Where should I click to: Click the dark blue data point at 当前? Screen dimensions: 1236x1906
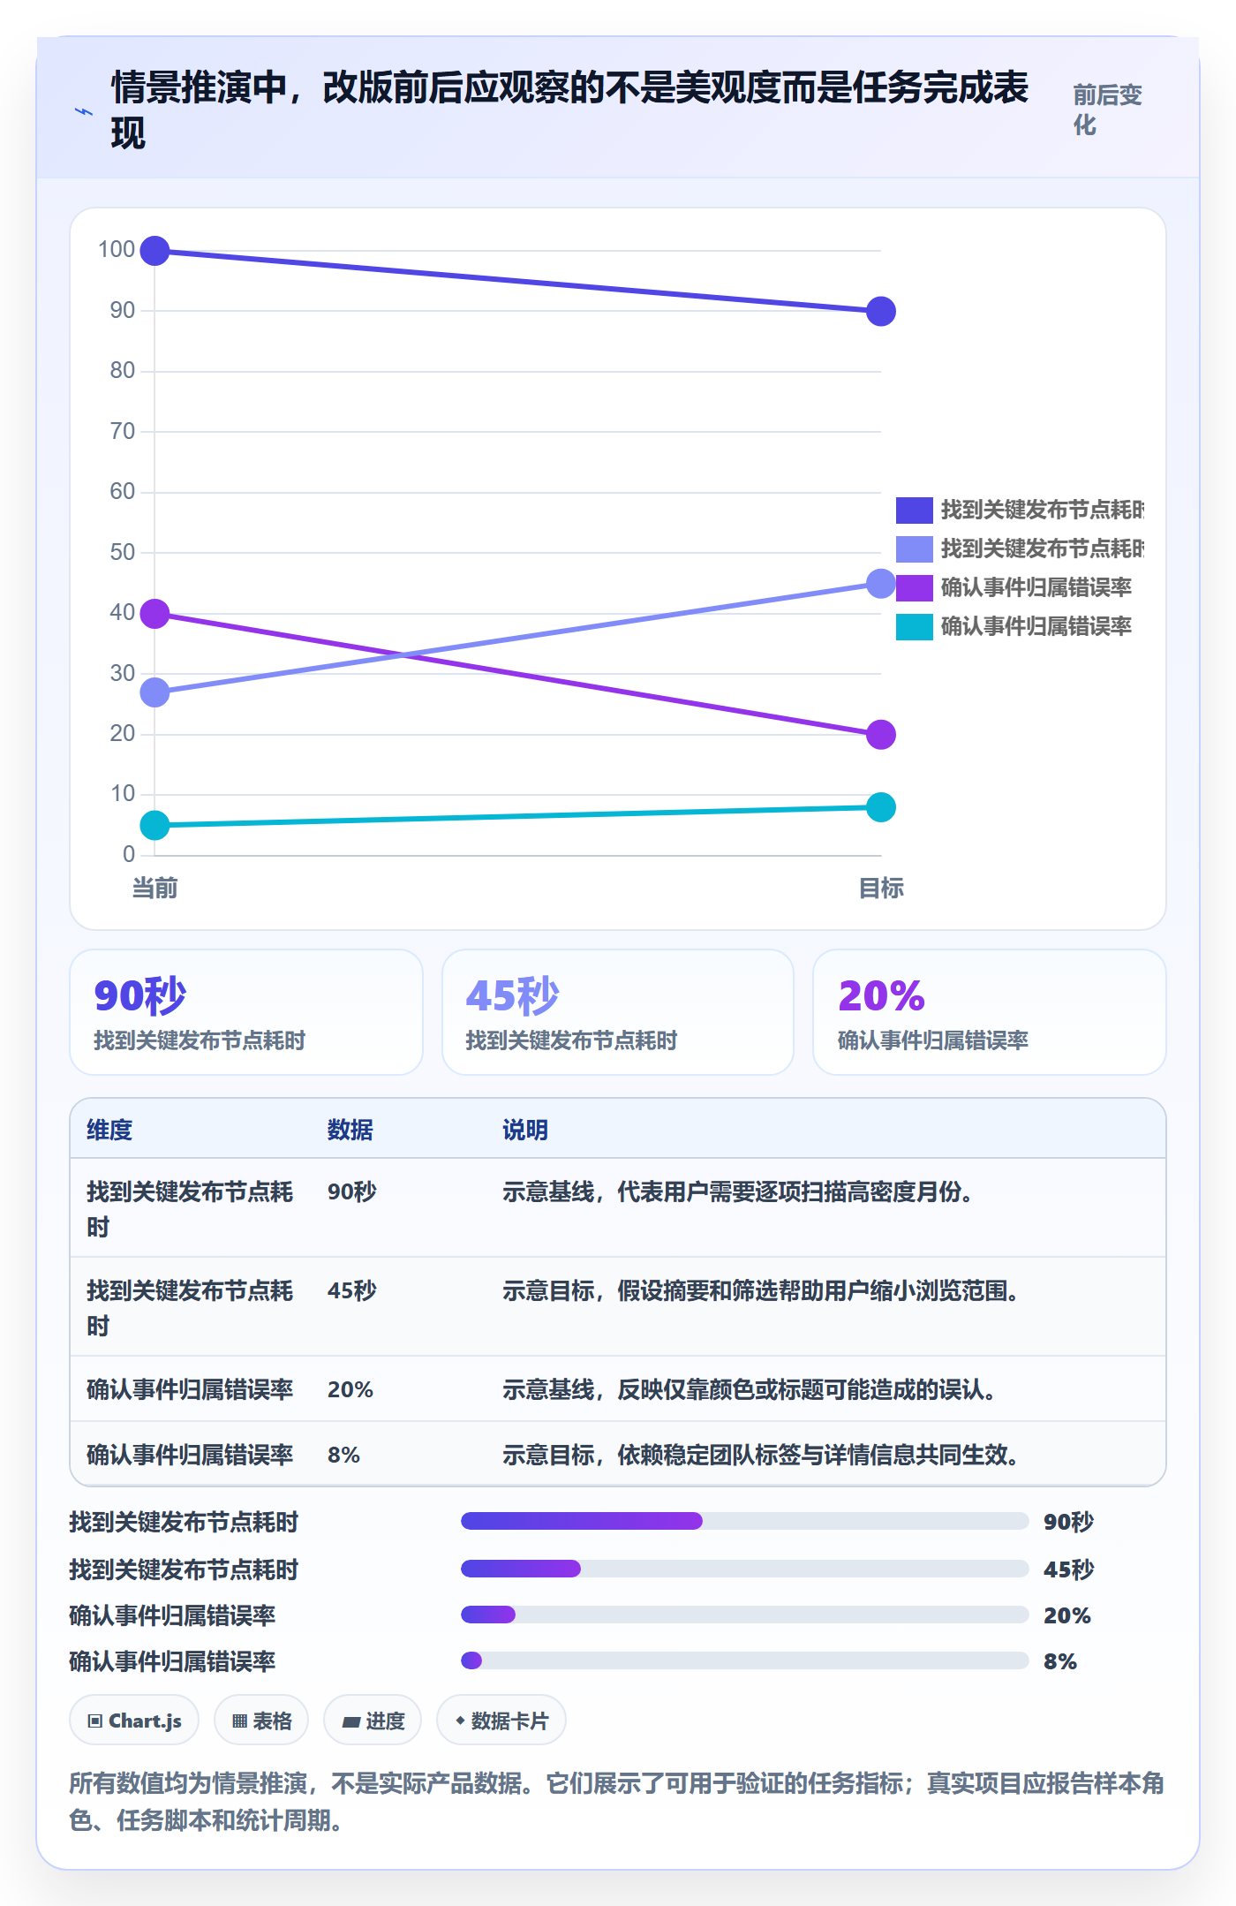pyautogui.click(x=154, y=251)
